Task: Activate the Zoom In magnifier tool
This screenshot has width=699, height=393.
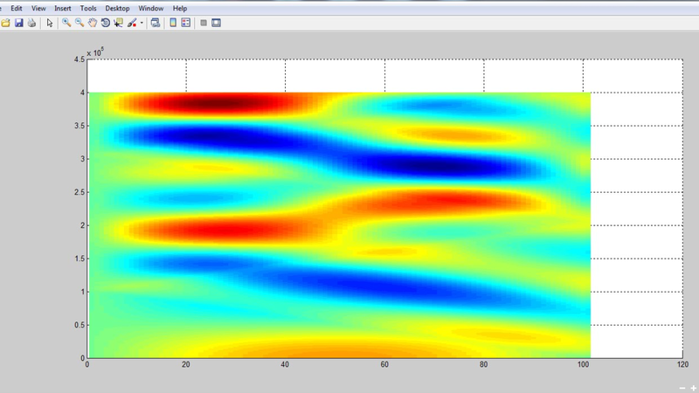Action: pos(66,23)
